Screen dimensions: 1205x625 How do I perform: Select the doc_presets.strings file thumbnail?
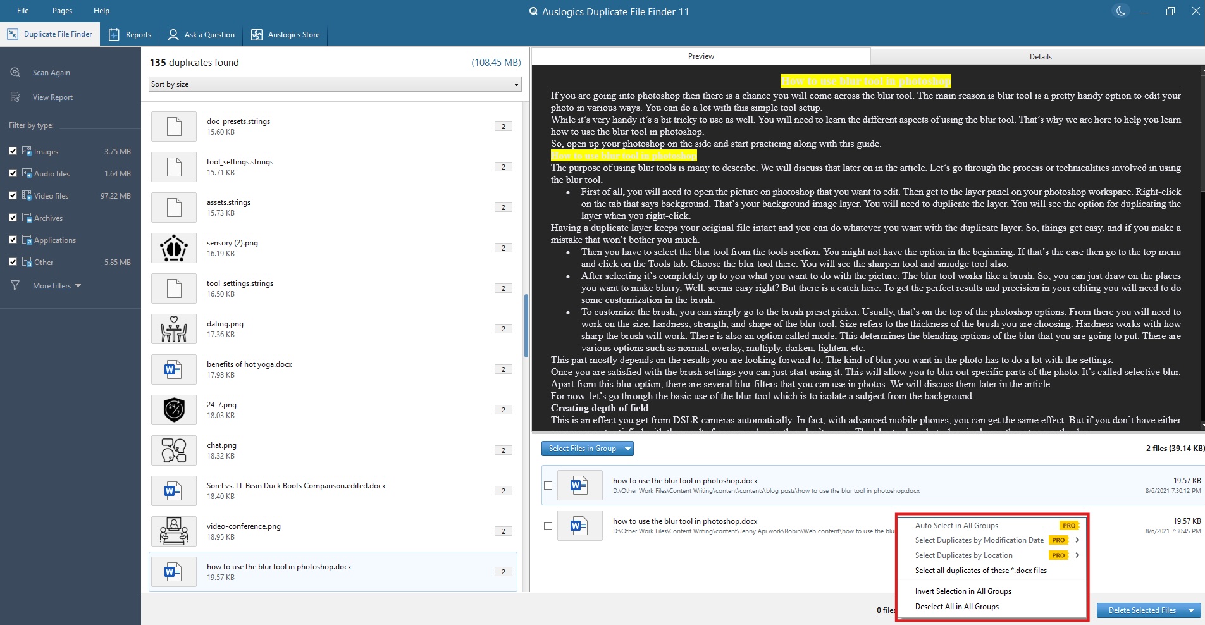tap(174, 127)
